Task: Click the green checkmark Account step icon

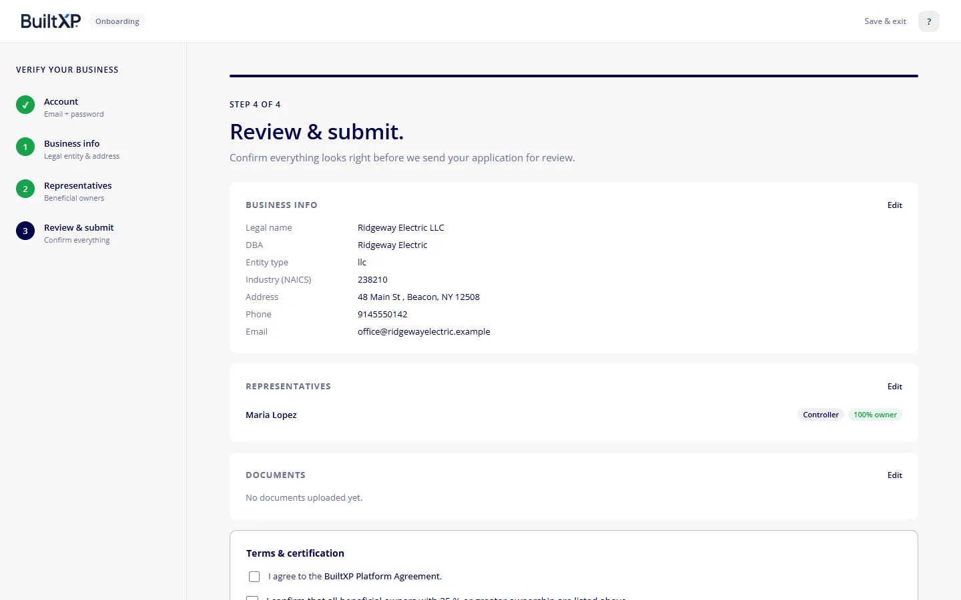Action: [25, 105]
